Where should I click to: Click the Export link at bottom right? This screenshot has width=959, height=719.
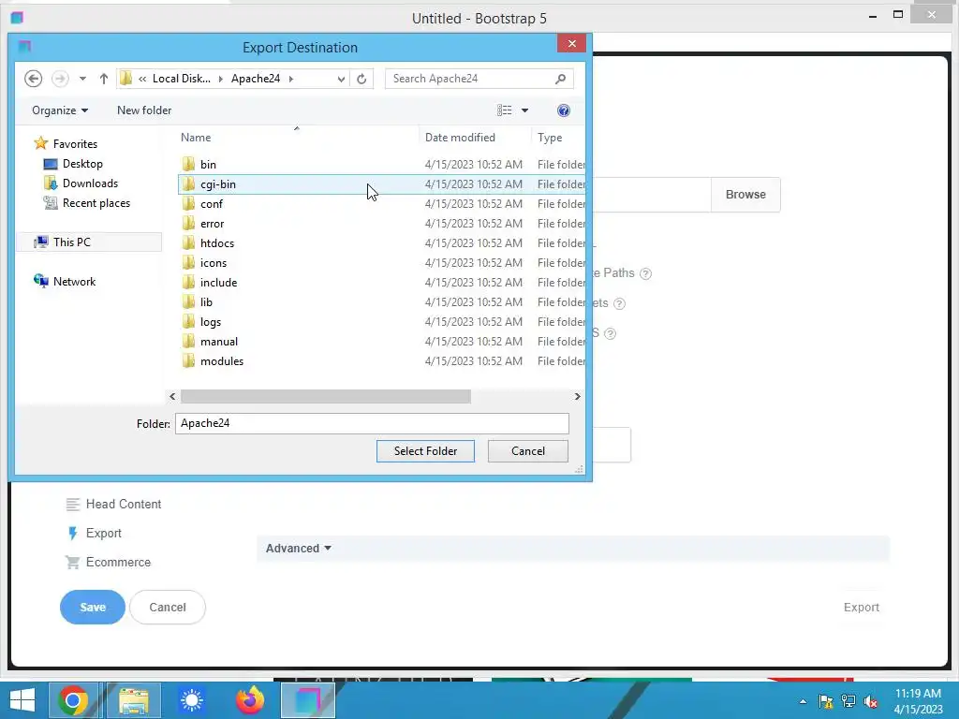862,607
